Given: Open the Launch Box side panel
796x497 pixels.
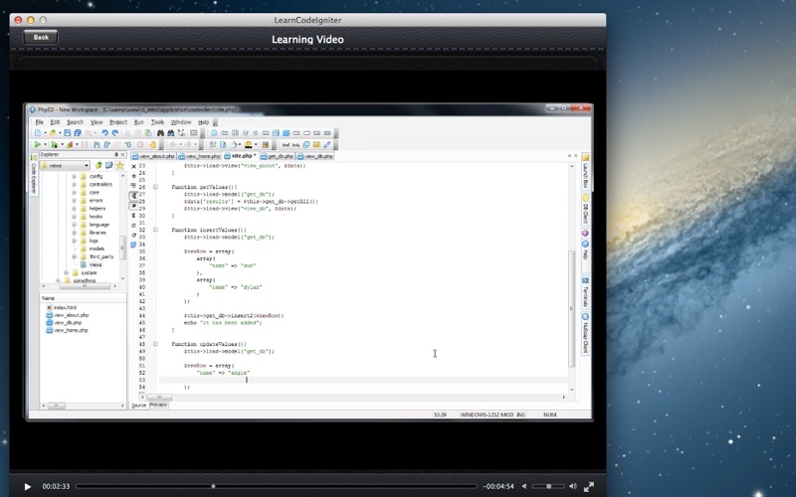Looking at the screenshot, I should click(x=585, y=171).
